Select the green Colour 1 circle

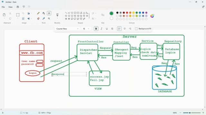pos(111,13)
